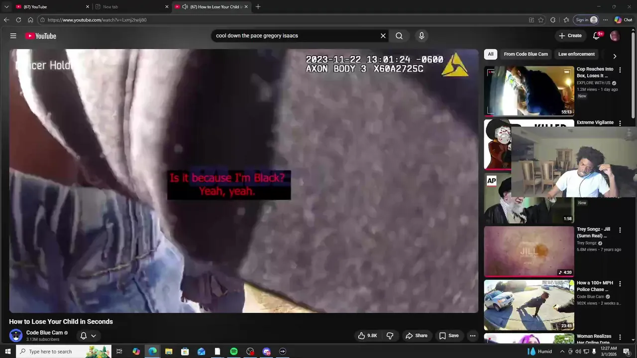Viewport: 637px width, 358px height.
Task: Open Task View from the taskbar
Action: click(x=119, y=352)
